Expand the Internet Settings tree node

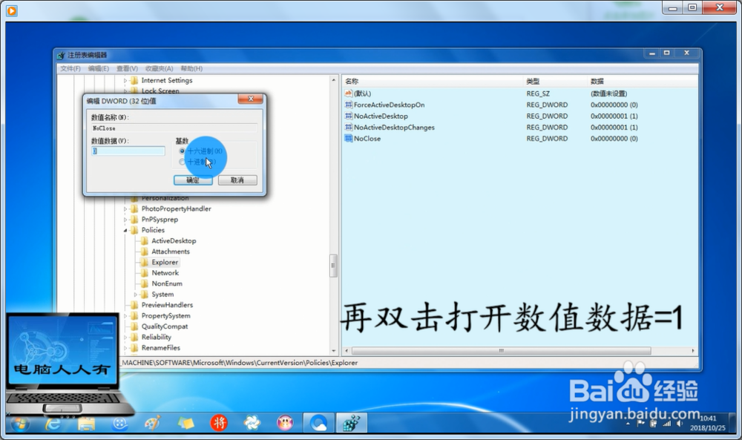click(126, 79)
